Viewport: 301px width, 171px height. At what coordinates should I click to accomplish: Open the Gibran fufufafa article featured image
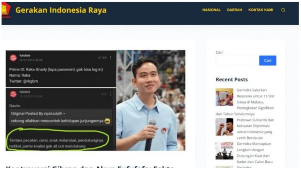(96, 100)
